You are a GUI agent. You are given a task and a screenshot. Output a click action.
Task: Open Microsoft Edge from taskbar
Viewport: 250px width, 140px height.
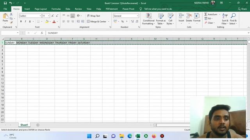(x=130, y=136)
